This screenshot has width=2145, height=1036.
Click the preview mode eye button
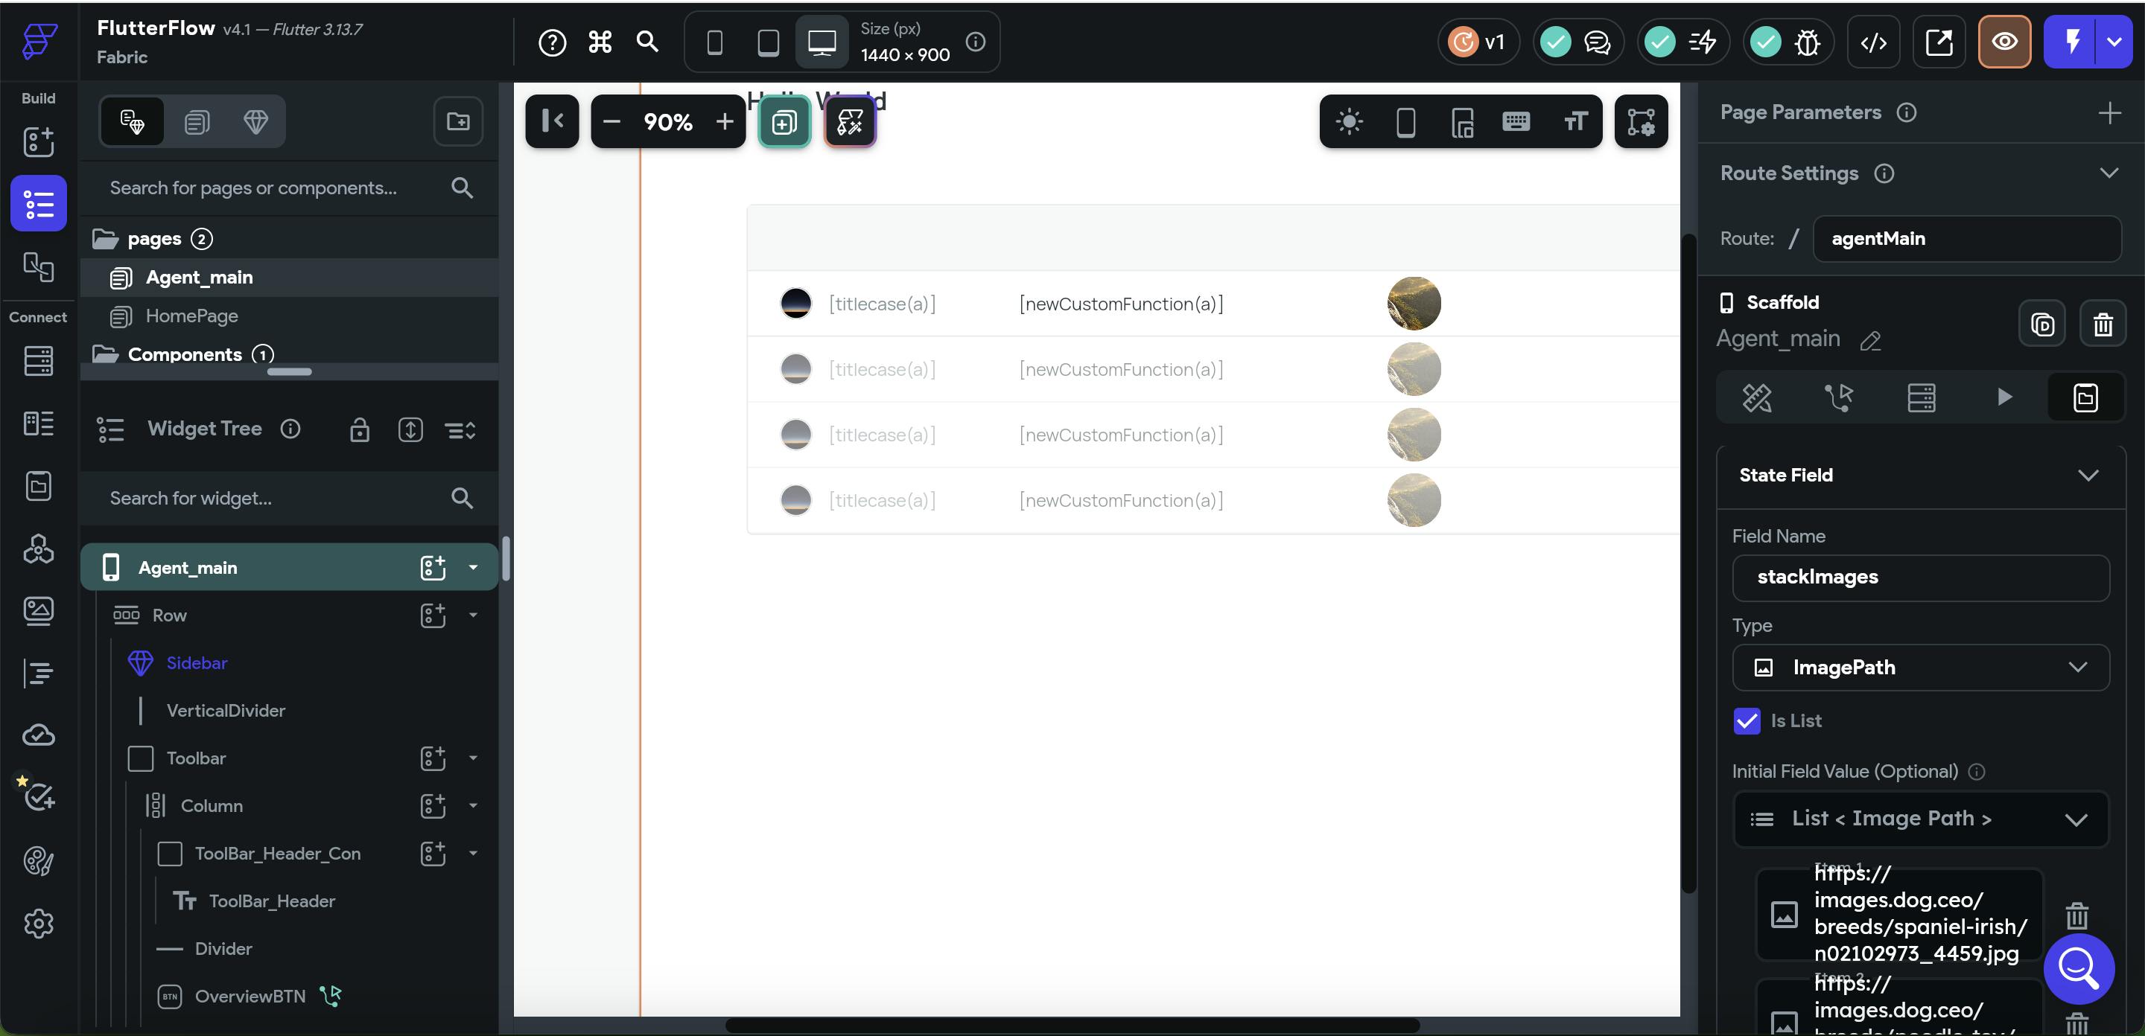coord(2003,42)
